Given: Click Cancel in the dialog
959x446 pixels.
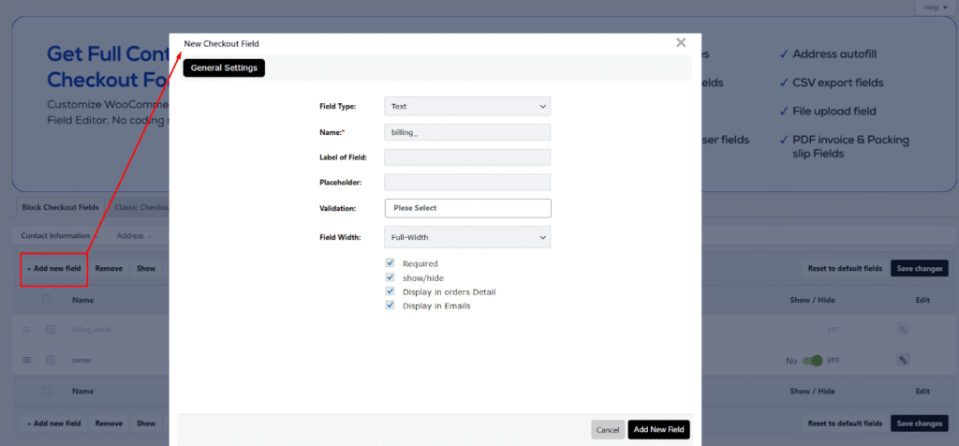Looking at the screenshot, I should [x=608, y=430].
